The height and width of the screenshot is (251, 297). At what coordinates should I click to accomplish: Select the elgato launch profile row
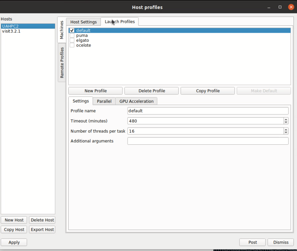click(180, 40)
